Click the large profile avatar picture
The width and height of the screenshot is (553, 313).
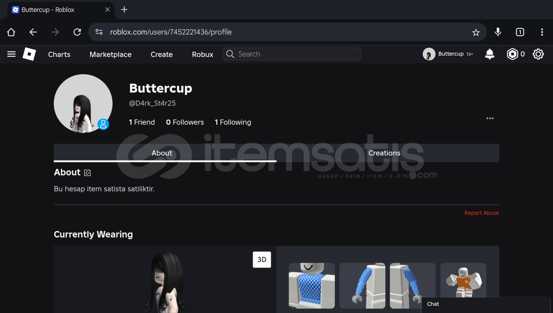(83, 103)
